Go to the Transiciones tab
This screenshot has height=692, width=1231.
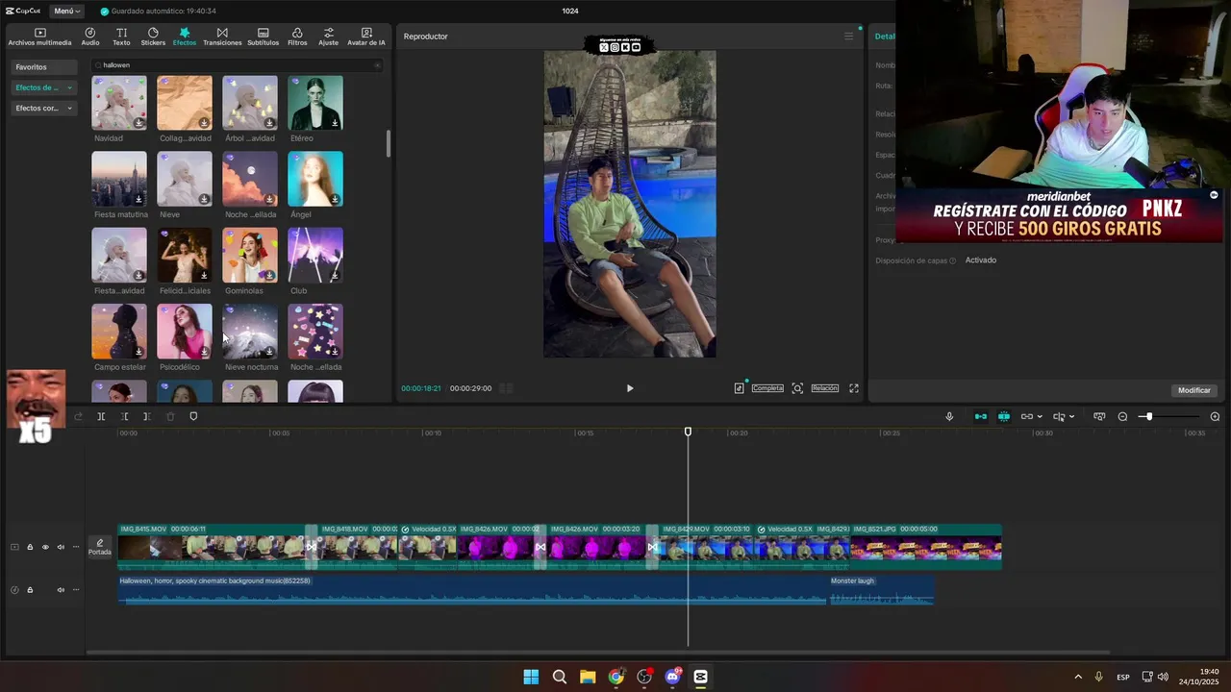222,37
